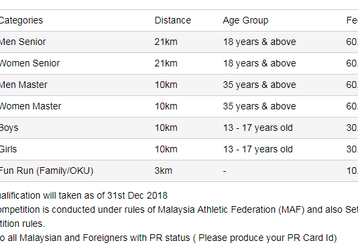Click the Categories column header

21,20
